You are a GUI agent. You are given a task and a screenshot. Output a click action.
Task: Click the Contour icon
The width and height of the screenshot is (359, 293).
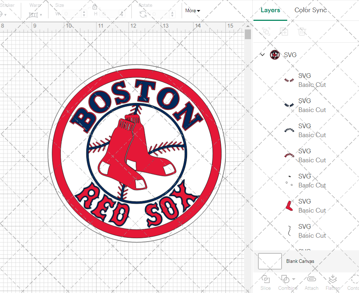tap(354, 282)
